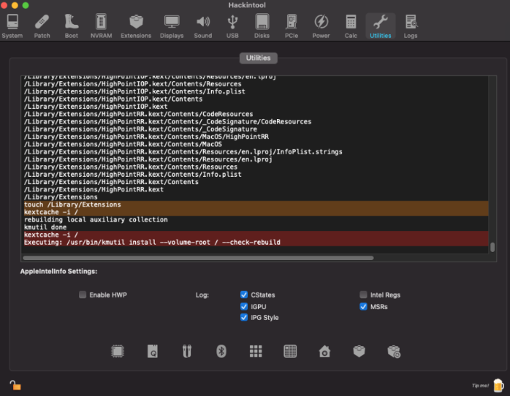Screen dimensions: 510x396
Task: Switch to the PCIe section
Action: point(292,26)
